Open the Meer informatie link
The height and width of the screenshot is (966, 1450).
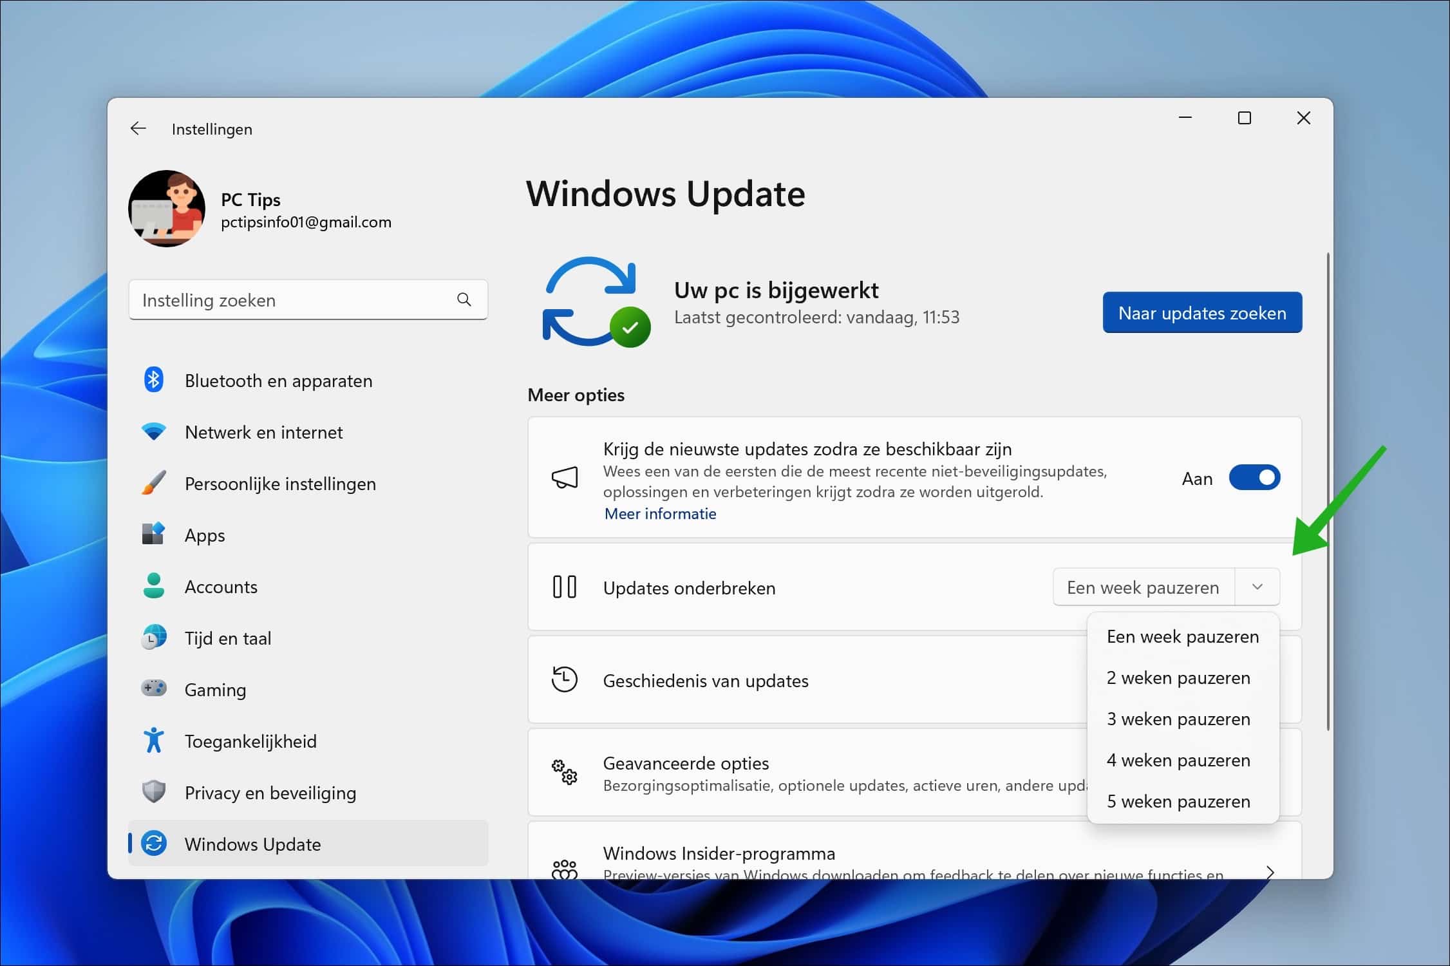coord(660,513)
